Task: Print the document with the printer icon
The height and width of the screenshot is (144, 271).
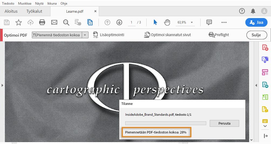Action: coord(42,22)
